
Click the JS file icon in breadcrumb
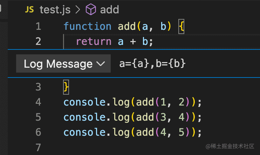29,10
